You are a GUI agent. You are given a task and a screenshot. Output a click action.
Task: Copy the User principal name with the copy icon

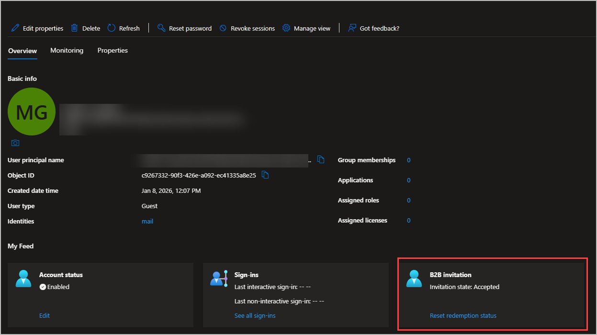pos(321,159)
